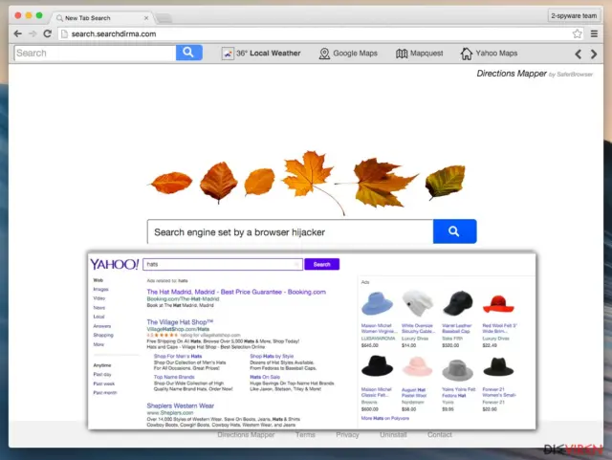612x460 pixels.
Task: Click the browser back arrow
Action: coord(17,34)
